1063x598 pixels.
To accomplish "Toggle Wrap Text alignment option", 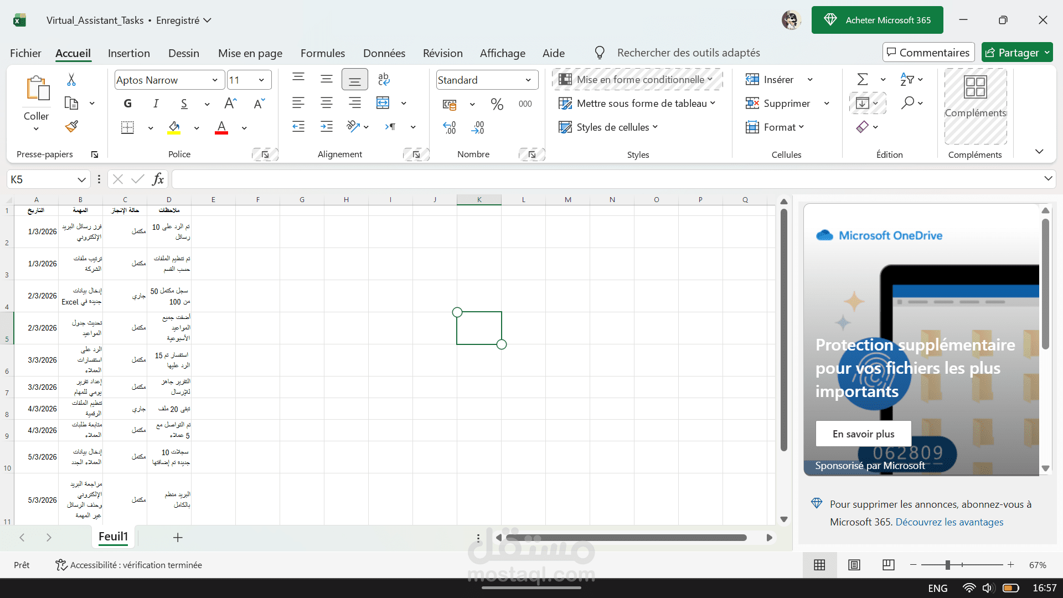I will coord(384,80).
